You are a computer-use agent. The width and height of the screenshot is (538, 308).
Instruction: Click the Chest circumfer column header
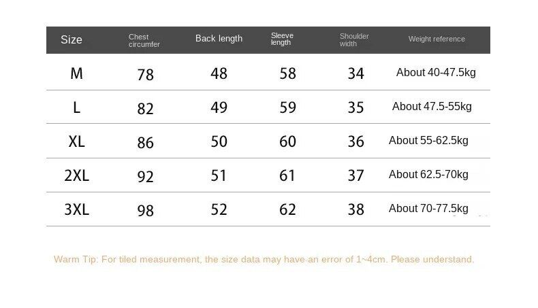[x=143, y=41]
